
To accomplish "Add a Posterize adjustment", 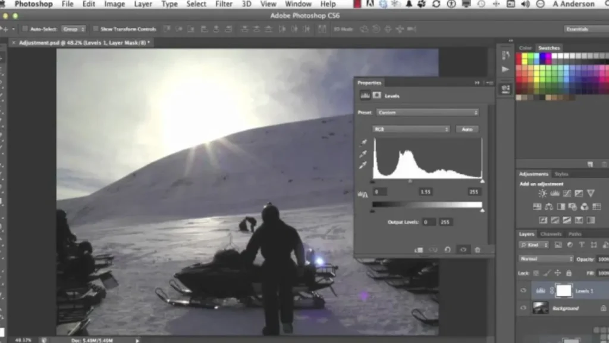I will point(555,220).
